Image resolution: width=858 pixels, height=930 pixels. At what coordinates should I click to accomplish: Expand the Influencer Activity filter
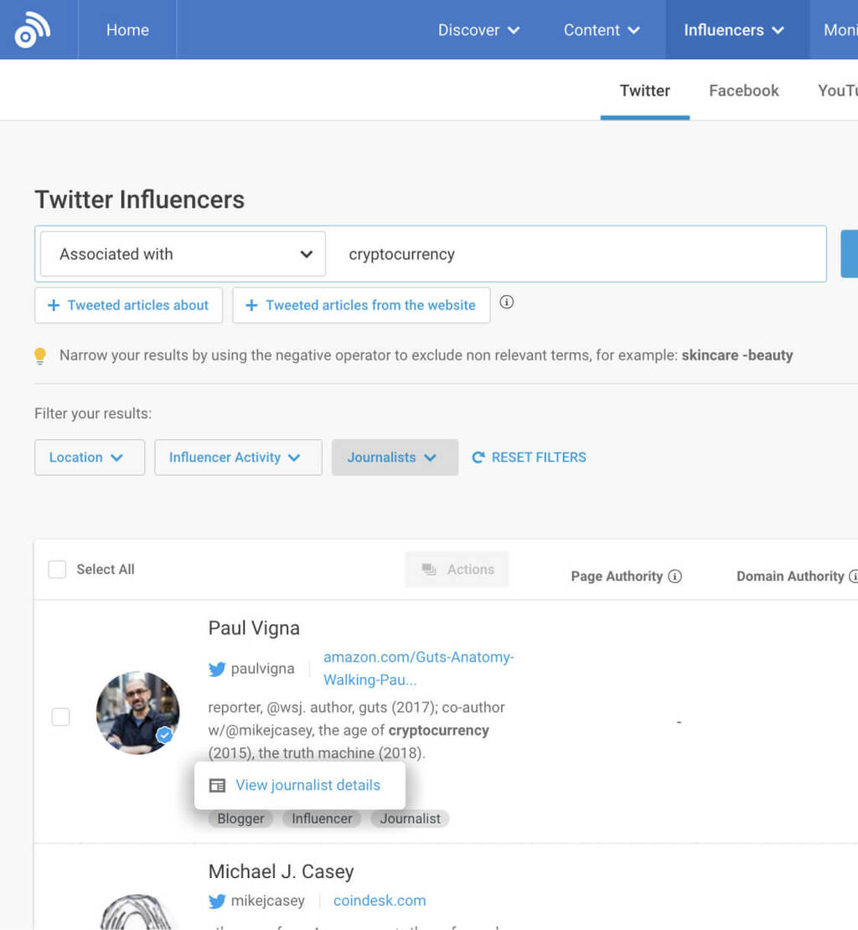point(238,457)
